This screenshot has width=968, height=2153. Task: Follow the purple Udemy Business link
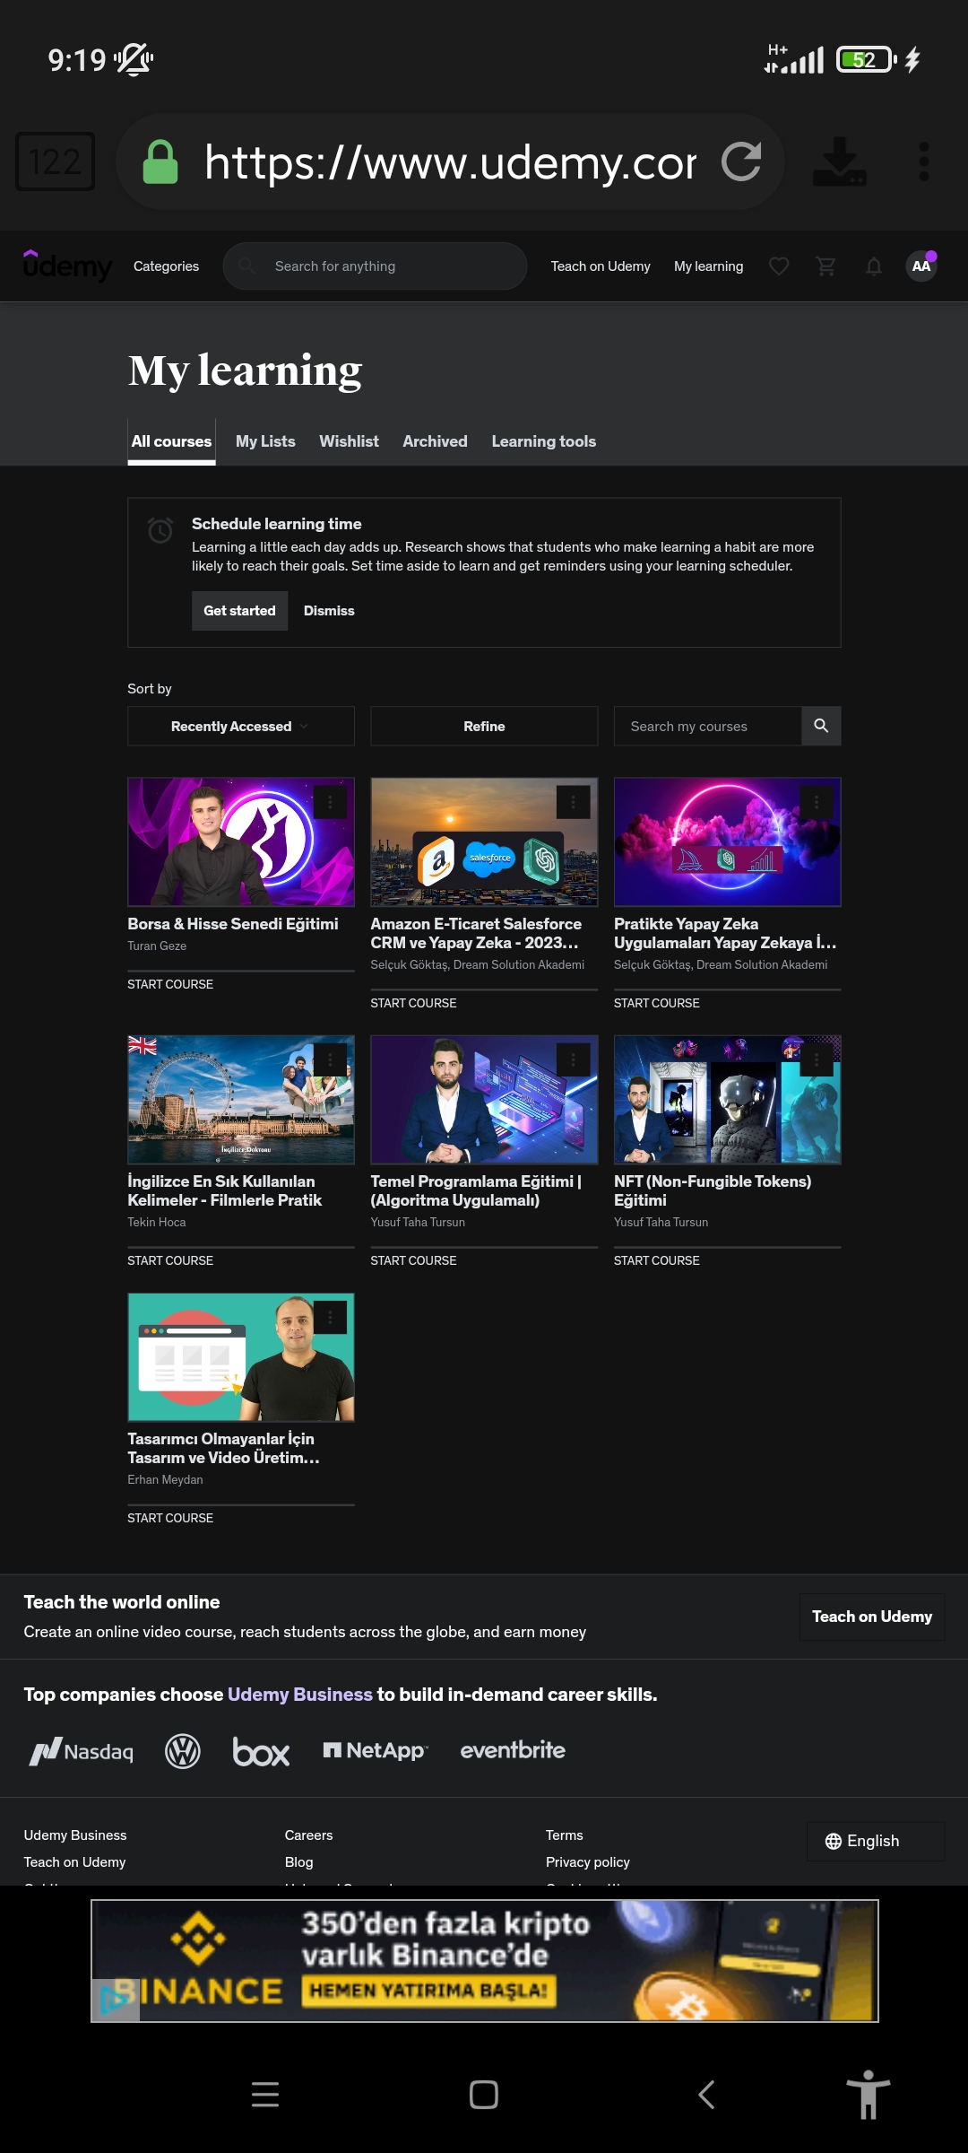299,1695
